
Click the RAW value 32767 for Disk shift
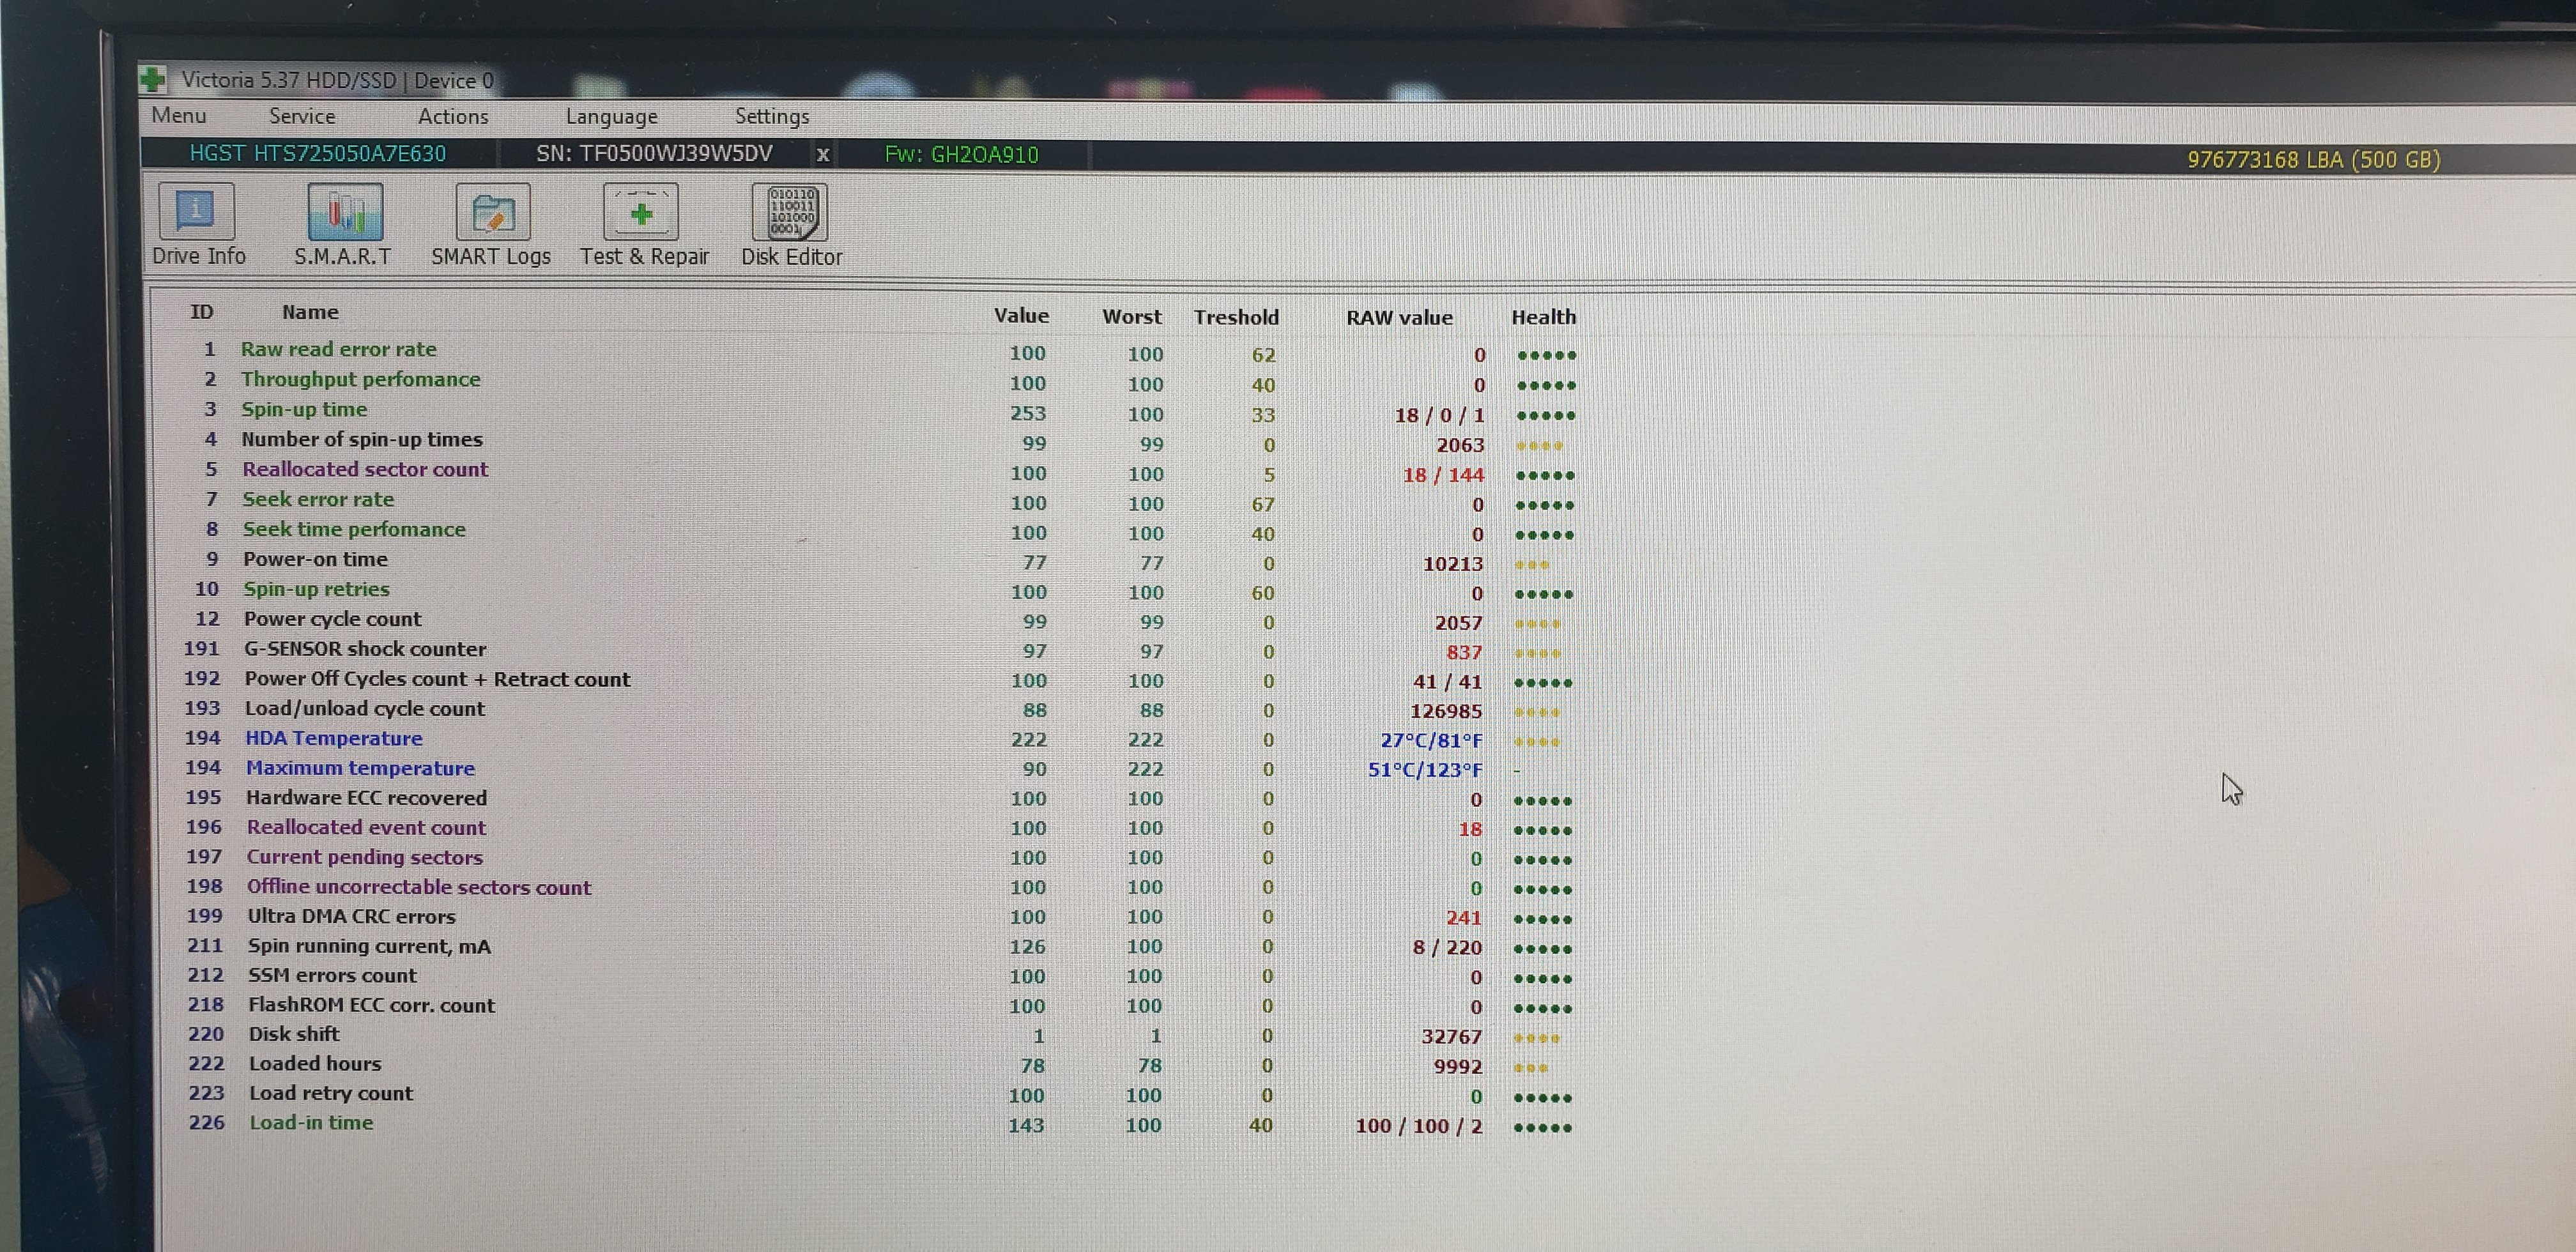pos(1451,1036)
